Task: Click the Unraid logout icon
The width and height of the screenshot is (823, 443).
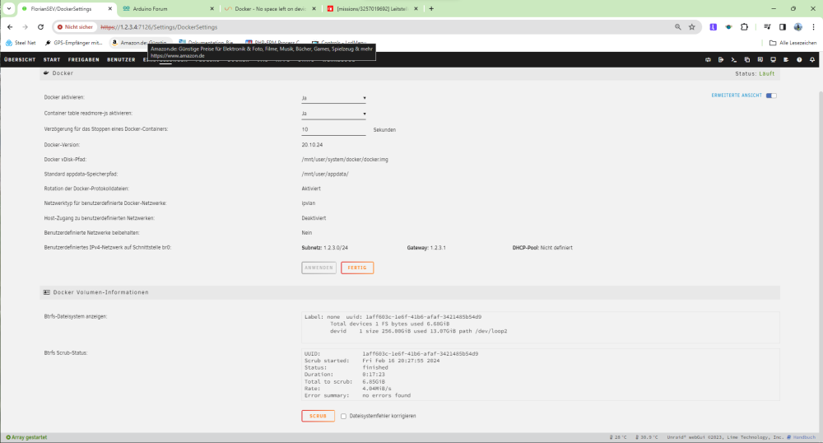Action: point(721,60)
